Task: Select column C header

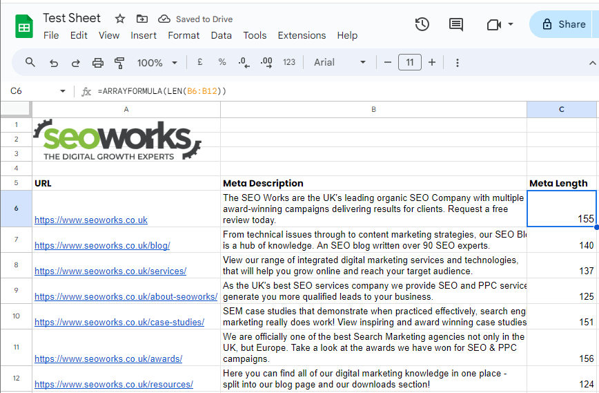Action: [x=562, y=110]
